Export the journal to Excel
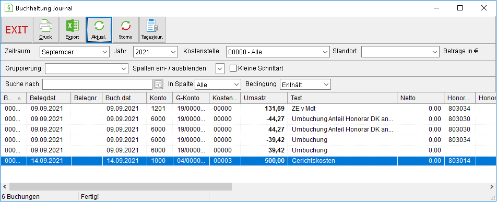 coord(72,30)
